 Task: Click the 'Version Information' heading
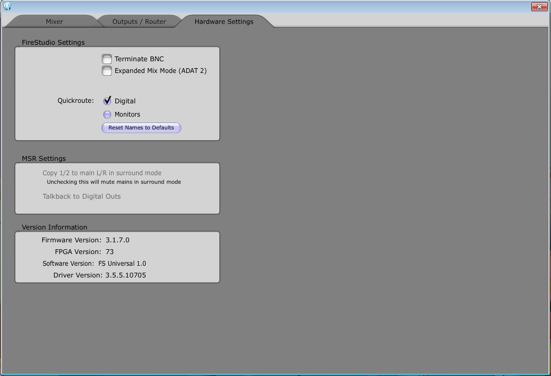[54, 227]
